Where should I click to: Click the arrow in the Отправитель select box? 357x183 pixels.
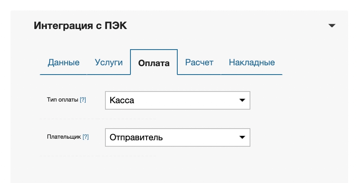[x=242, y=137]
